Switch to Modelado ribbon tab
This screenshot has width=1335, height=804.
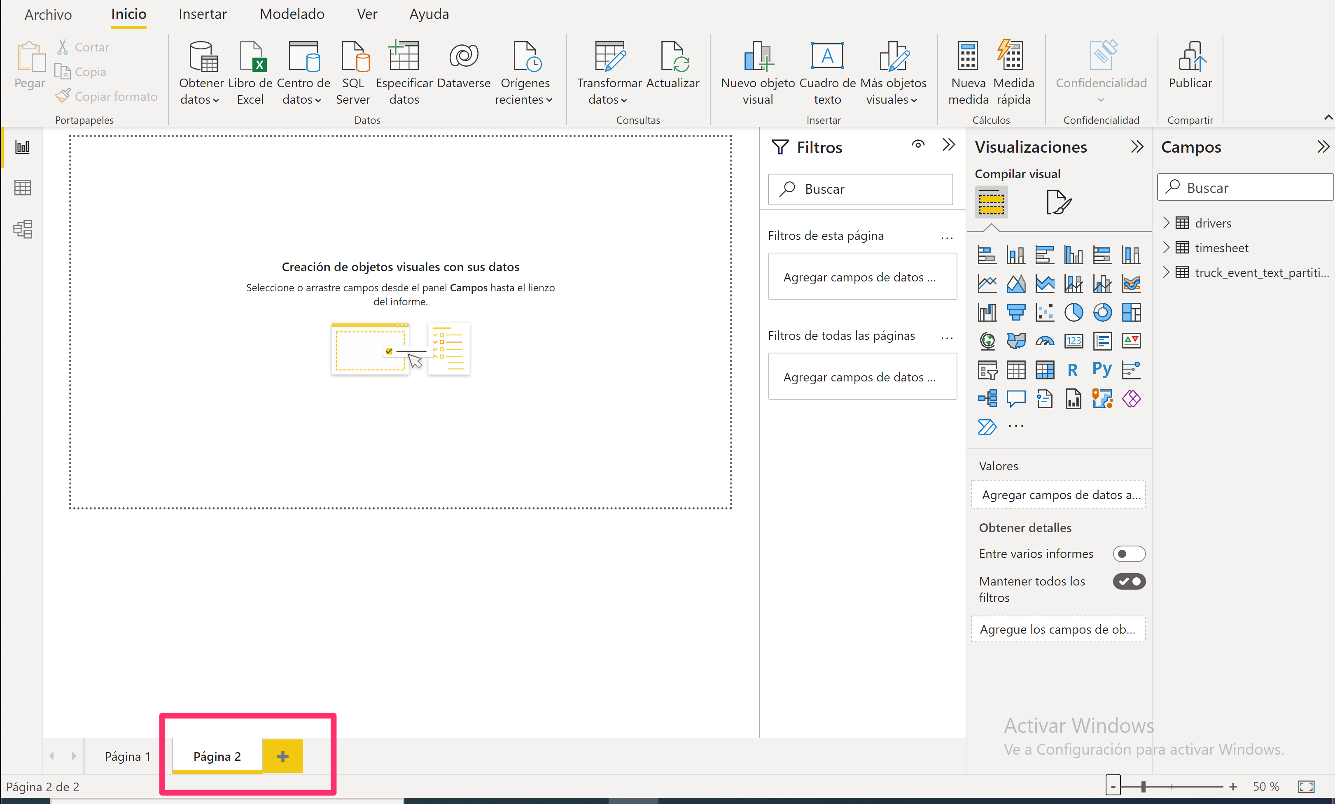click(x=292, y=14)
